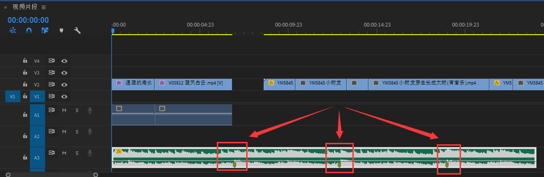The width and height of the screenshot is (544, 177).
Task: Toggle the Snap magnet icon
Action: [29, 30]
